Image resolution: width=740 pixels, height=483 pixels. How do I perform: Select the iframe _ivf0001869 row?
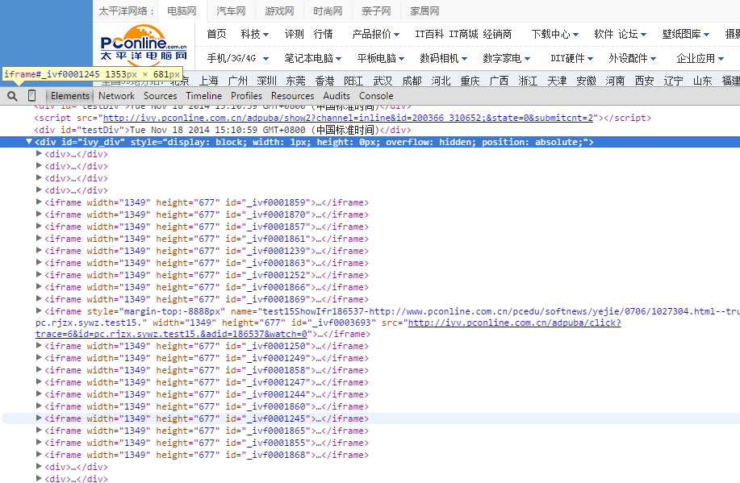(207, 299)
